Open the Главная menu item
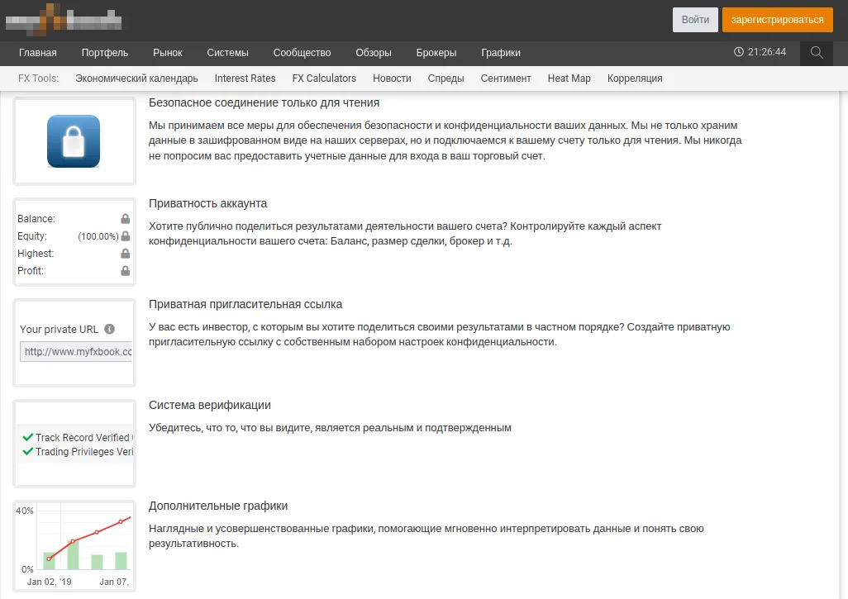Screen dimensions: 848x599 click(38, 52)
